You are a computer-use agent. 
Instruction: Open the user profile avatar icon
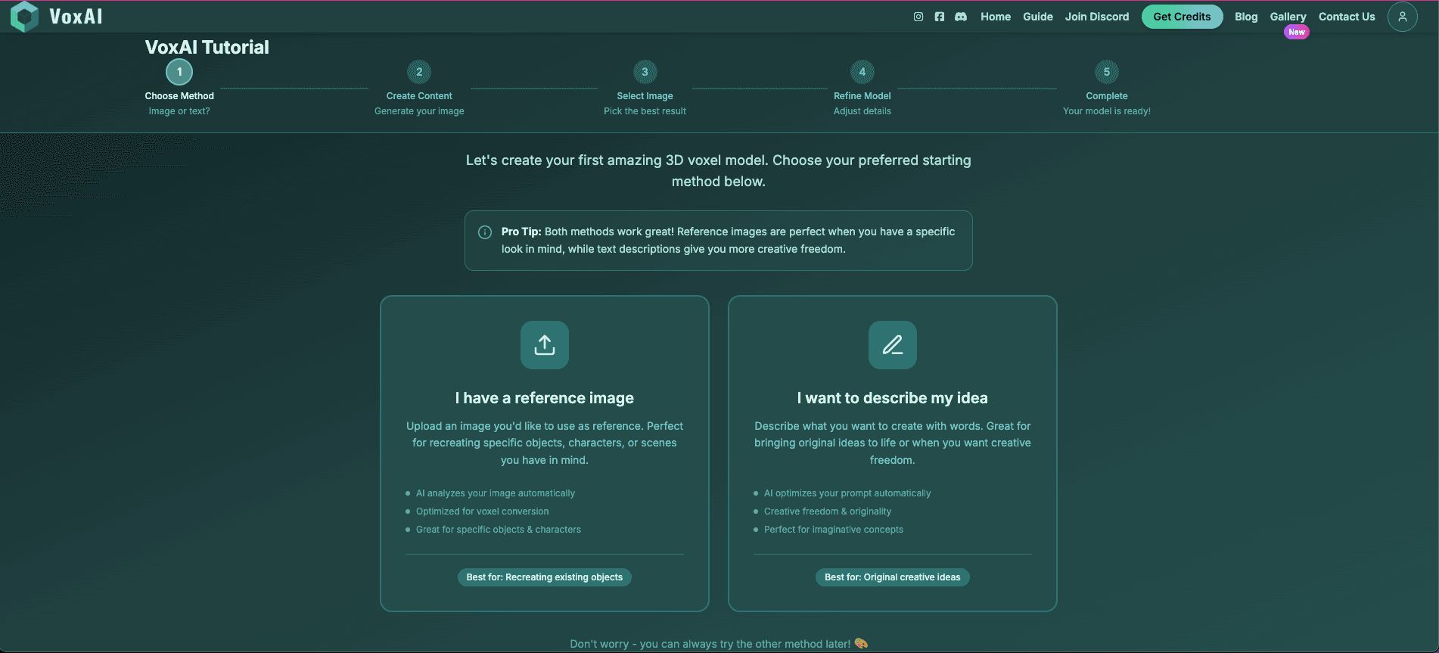pos(1402,17)
